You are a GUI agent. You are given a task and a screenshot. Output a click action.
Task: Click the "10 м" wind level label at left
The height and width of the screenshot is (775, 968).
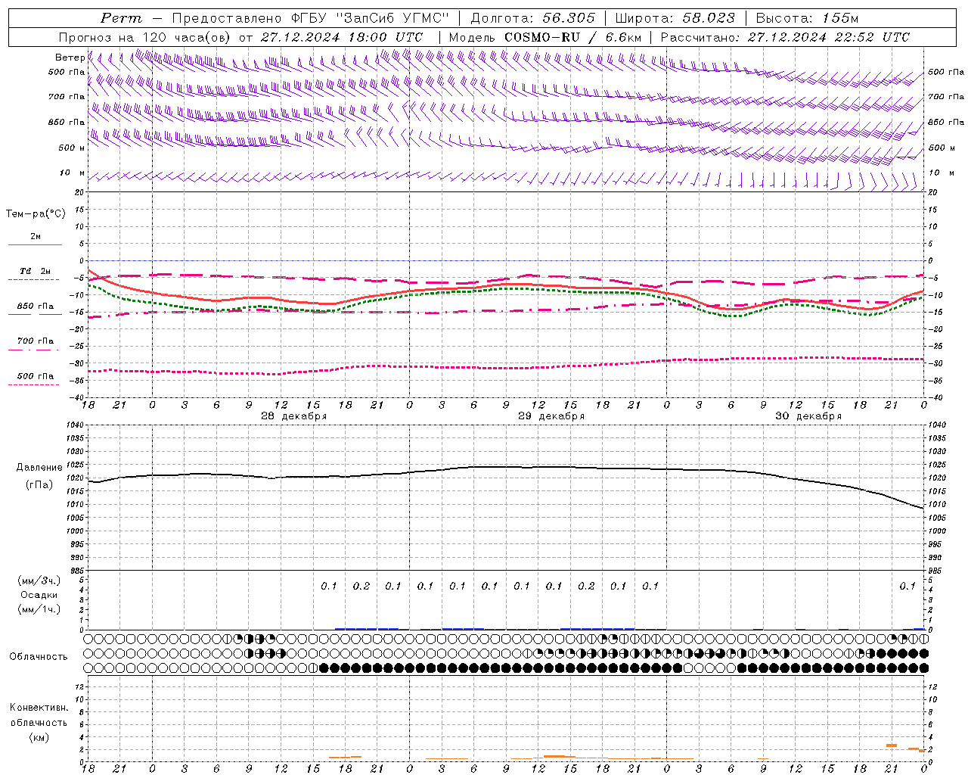click(x=73, y=173)
